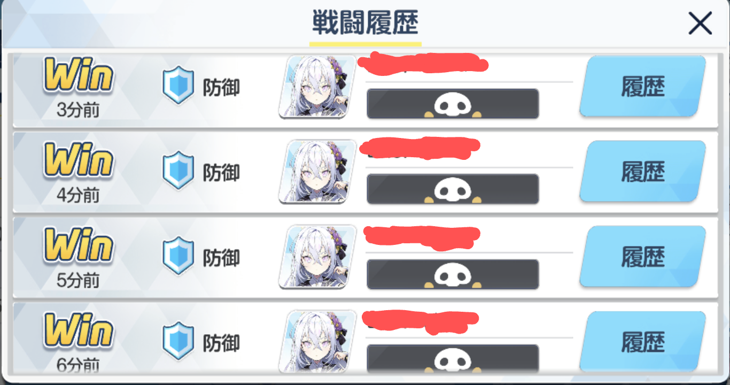Select opponent avatar in 6分前 row
Viewport: 730px width, 385px height.
coord(317,341)
